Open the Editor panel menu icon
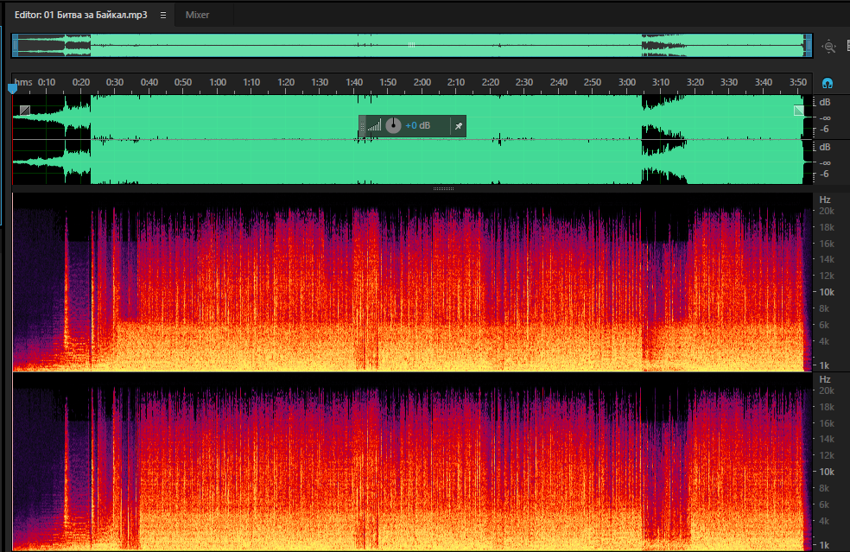This screenshot has width=850, height=552. (x=163, y=16)
